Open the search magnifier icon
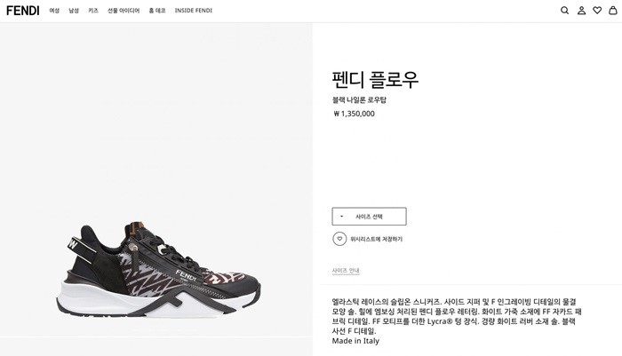622x356 pixels. point(564,11)
